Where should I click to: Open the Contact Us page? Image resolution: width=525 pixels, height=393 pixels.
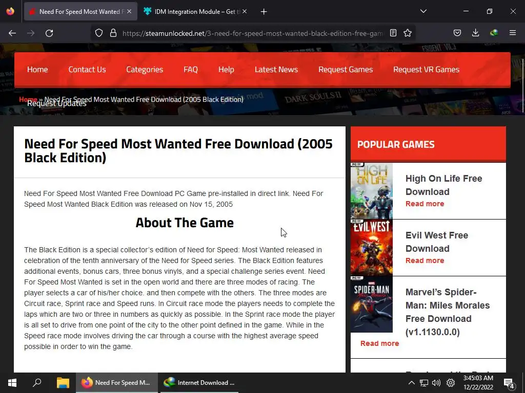(x=87, y=70)
